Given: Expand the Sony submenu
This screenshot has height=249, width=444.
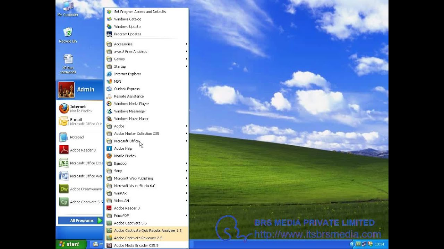Looking at the screenshot, I should point(146,171).
